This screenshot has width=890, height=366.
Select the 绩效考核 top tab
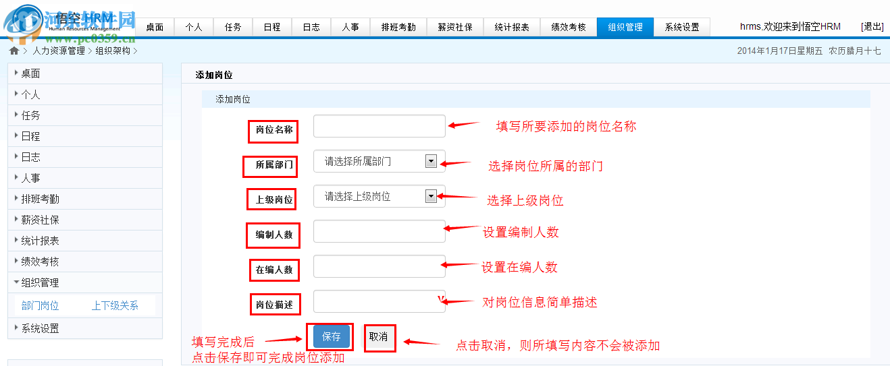(x=569, y=27)
